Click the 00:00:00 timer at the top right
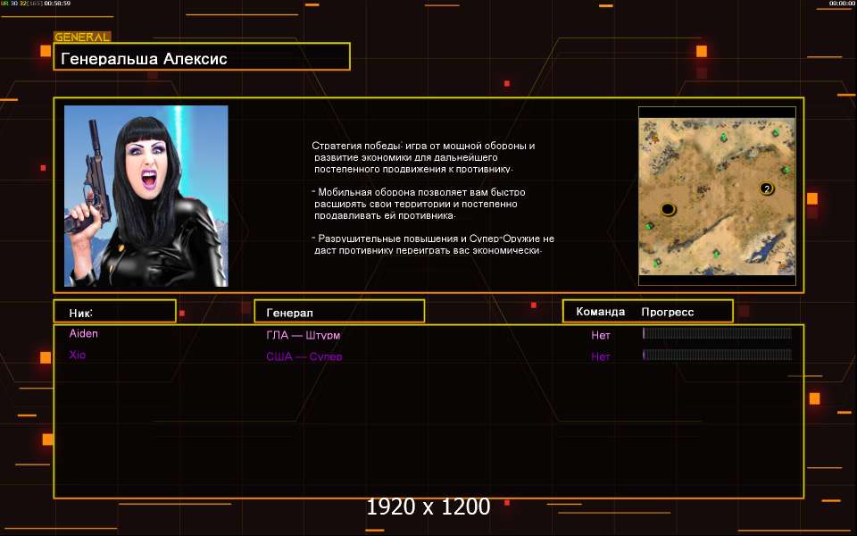 (842, 4)
